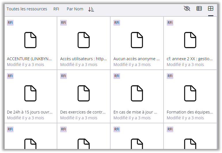Open the 'Accès utilisateurs : http...' file icon
The image size is (222, 153).
tap(84, 40)
